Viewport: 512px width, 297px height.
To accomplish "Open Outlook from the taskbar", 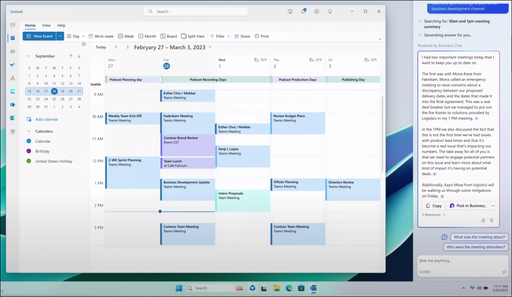I will (x=313, y=288).
